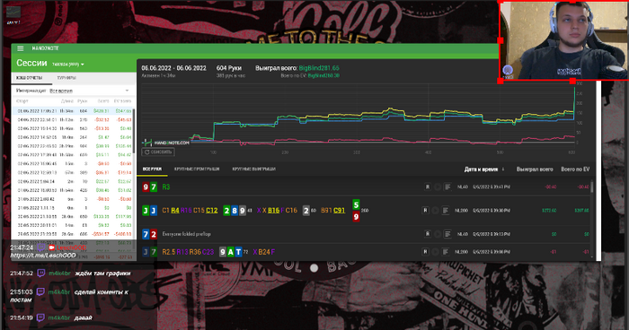Click the sort arrow beside Дата и время
The width and height of the screenshot is (629, 330).
coord(503,169)
